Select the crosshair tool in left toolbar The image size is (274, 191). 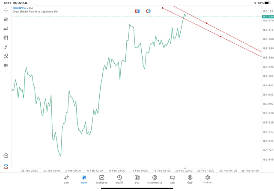click(6, 10)
